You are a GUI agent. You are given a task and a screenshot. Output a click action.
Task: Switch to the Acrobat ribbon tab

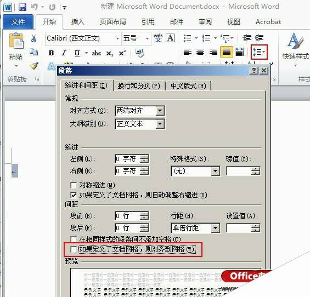(268, 22)
